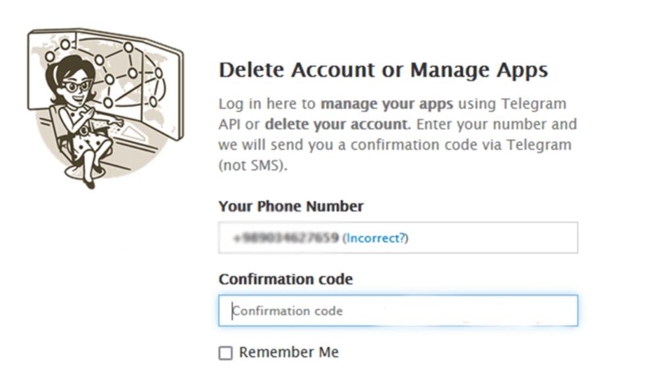Click the "confirmation code via Telegram" text
Viewport: 658px width, 370px height.
(461, 145)
